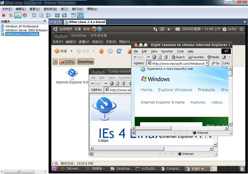Select the Internet Explorer 6.0 desktop icon
The width and height of the screenshot is (248, 174).
(x=72, y=76)
